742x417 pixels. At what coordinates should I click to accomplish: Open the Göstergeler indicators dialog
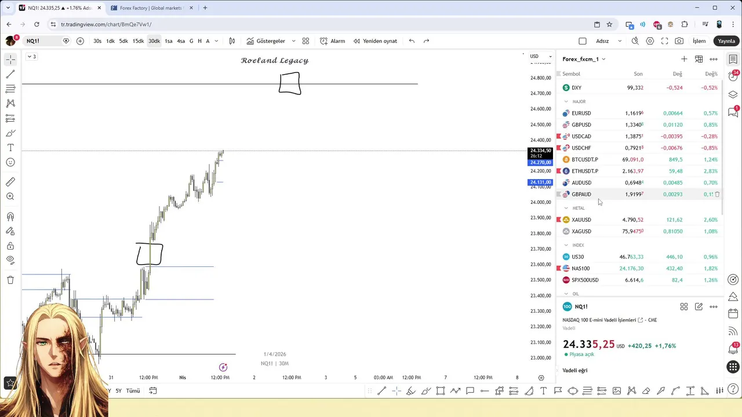(x=266, y=41)
